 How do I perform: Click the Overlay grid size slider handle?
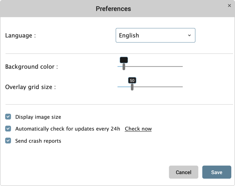tap(132, 87)
